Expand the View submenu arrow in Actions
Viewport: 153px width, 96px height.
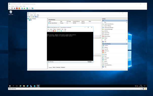pyautogui.click(x=127, y=40)
